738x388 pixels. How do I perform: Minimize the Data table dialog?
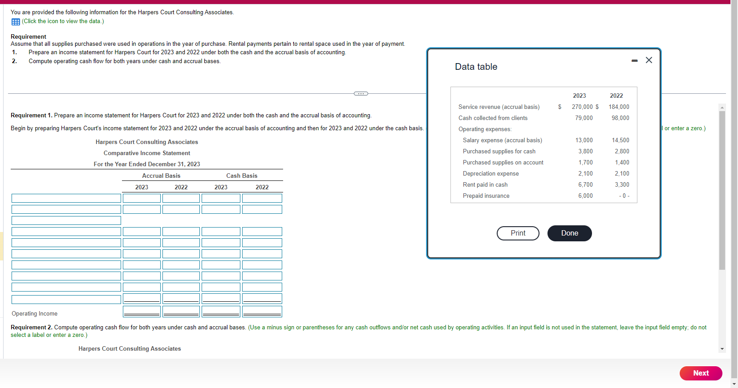coord(635,60)
